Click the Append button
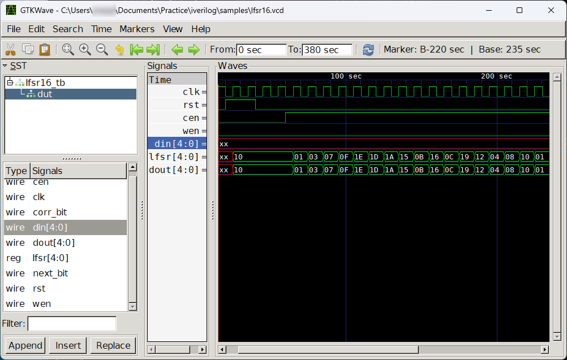Screen dimensions: 567x360 click(x=25, y=345)
